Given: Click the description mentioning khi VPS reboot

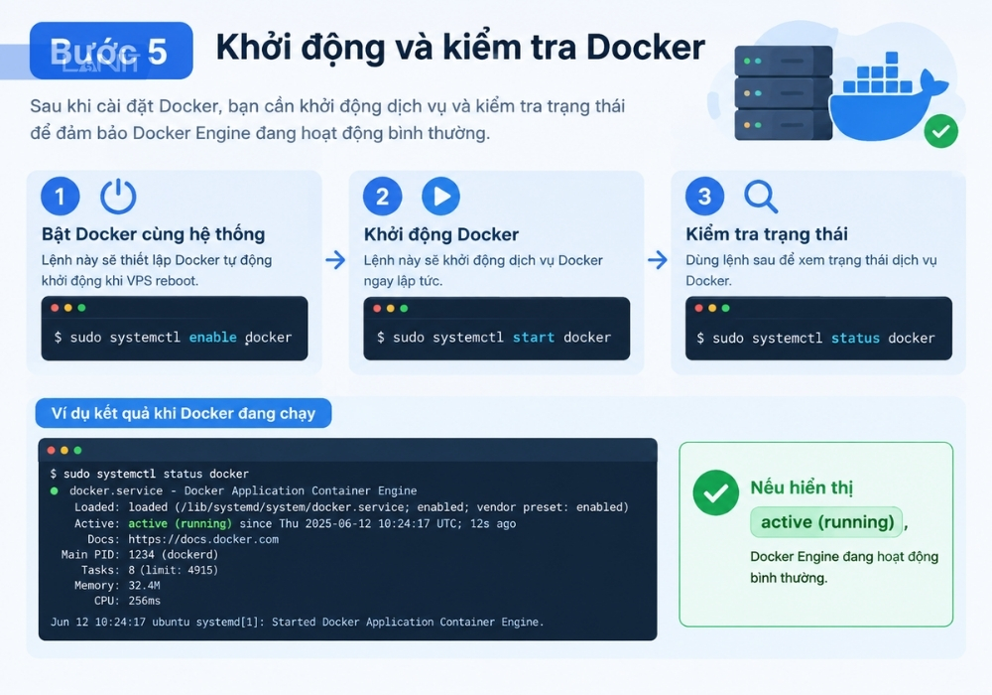Looking at the screenshot, I should coord(157,270).
